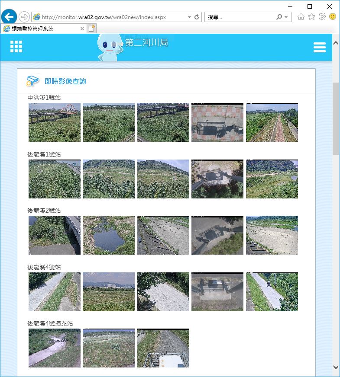Open 後龍溪1號站 second camera image
This screenshot has width=340, height=377.
click(109, 179)
